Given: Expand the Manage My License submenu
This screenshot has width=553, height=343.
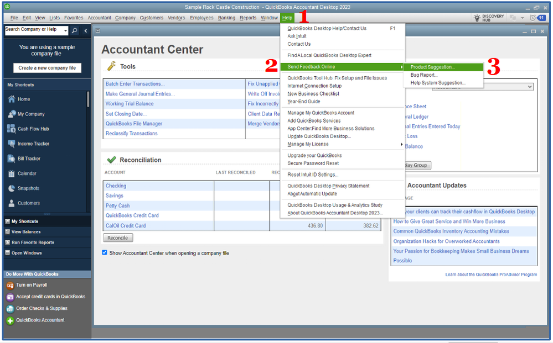Looking at the screenshot, I should 401,144.
